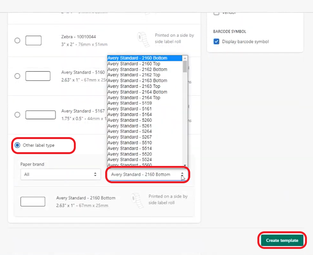Open the Paper brand dropdown showing All

60,175
